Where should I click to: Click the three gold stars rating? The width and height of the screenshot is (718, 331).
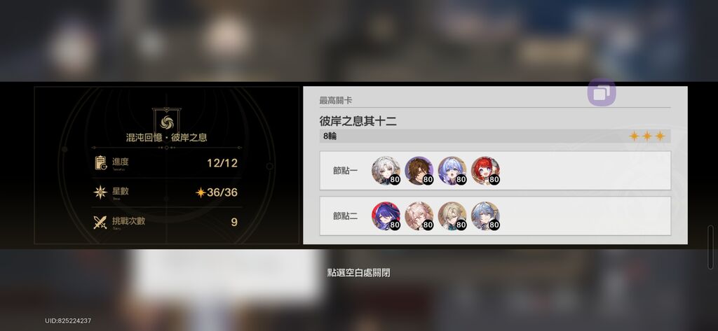tap(646, 136)
